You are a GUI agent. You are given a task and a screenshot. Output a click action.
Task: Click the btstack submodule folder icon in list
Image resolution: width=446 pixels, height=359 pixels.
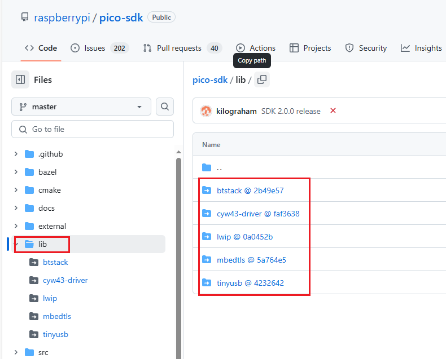207,190
